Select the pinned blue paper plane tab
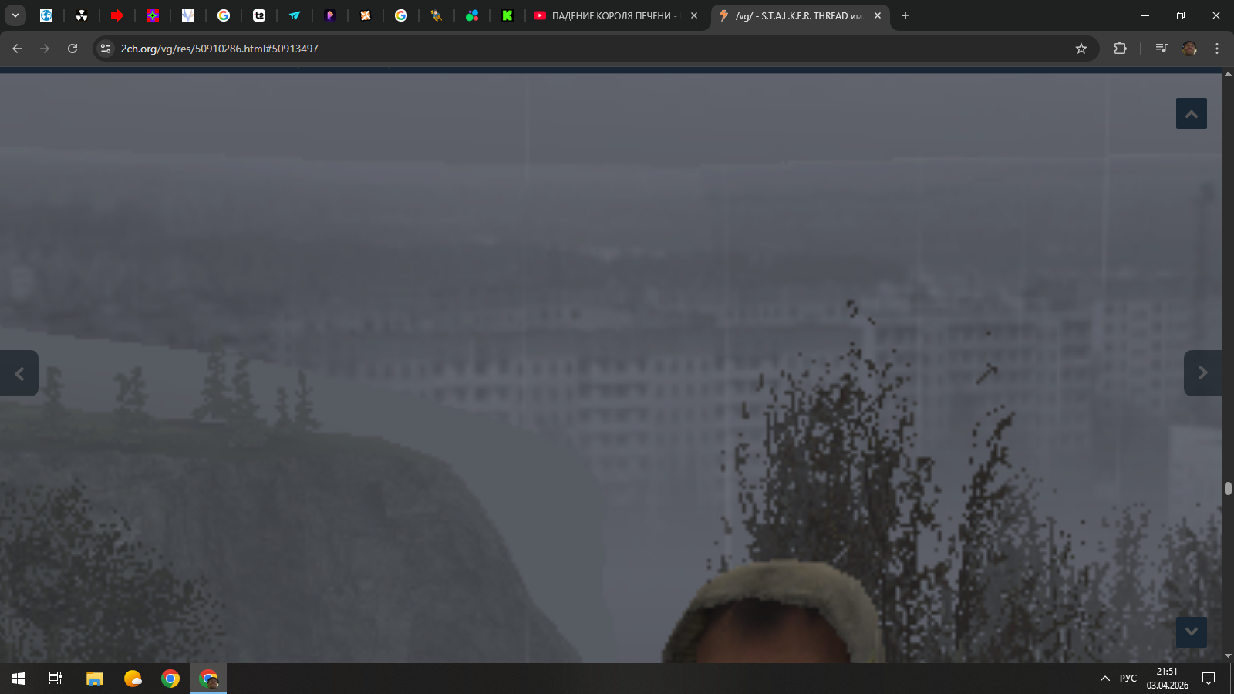The width and height of the screenshot is (1234, 694). click(x=295, y=15)
